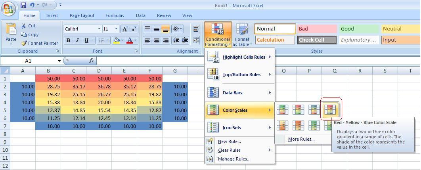Expand the fill color dropdown arrow
The width and height of the screenshot is (421, 170).
[123, 40]
